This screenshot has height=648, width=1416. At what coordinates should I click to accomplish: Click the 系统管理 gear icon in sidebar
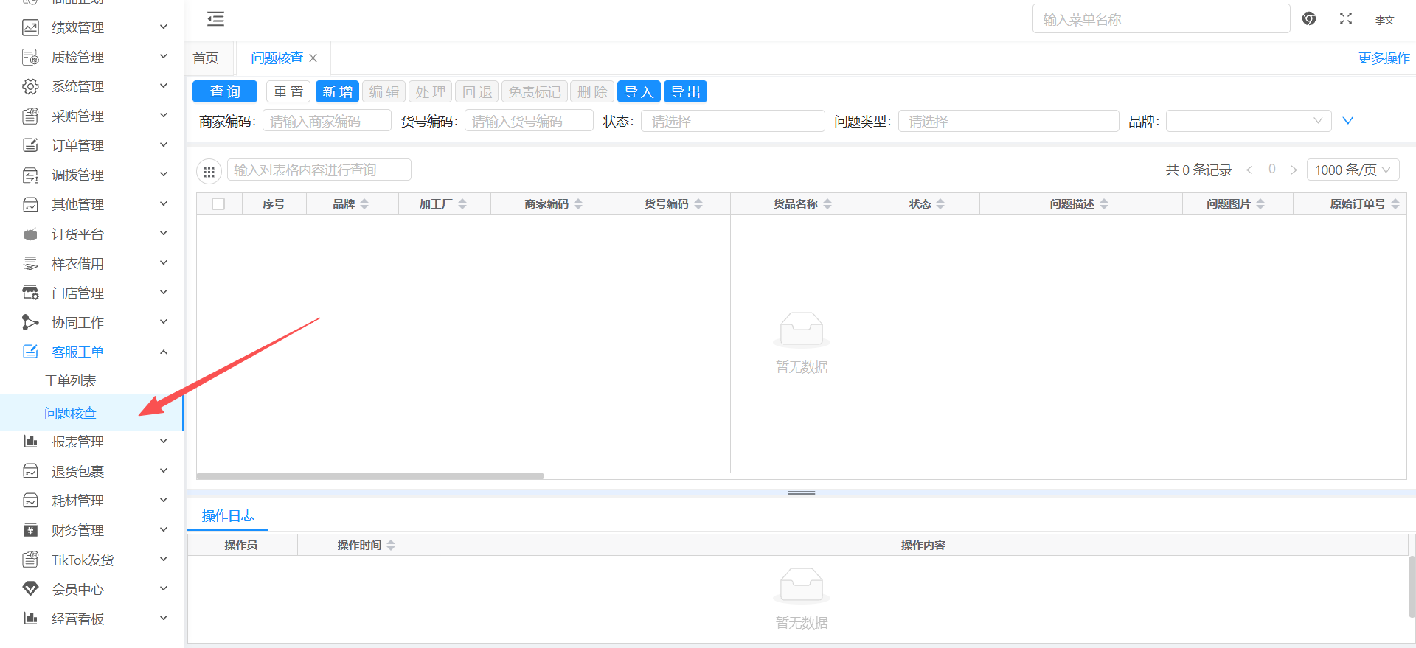click(30, 87)
